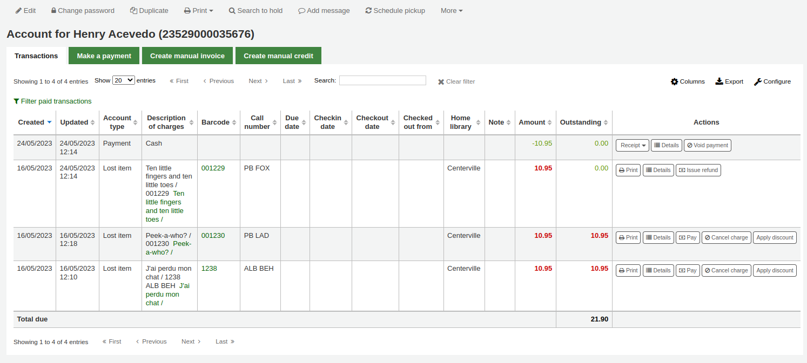Open Search to hold

[255, 10]
